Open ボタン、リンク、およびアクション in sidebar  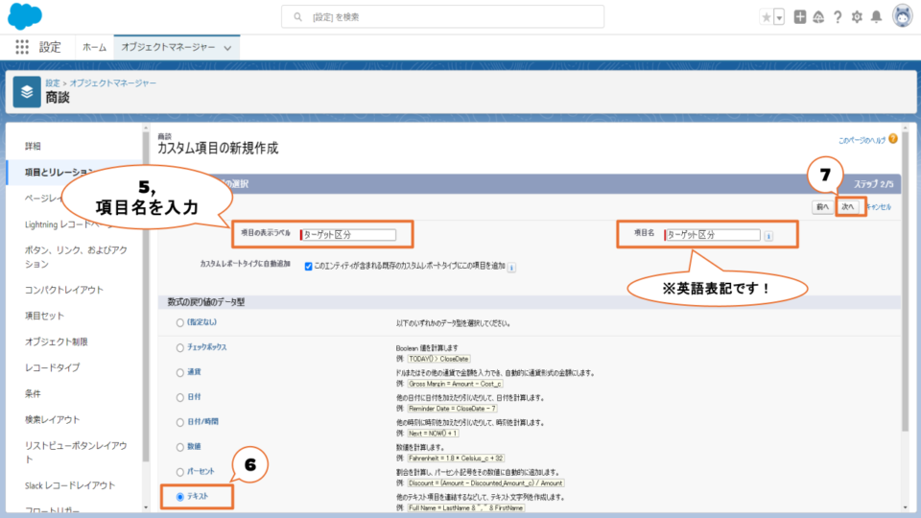pos(76,257)
